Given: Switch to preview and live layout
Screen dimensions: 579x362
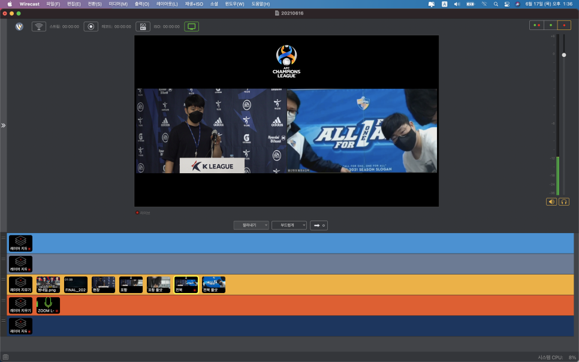Looking at the screenshot, I should (x=536, y=25).
